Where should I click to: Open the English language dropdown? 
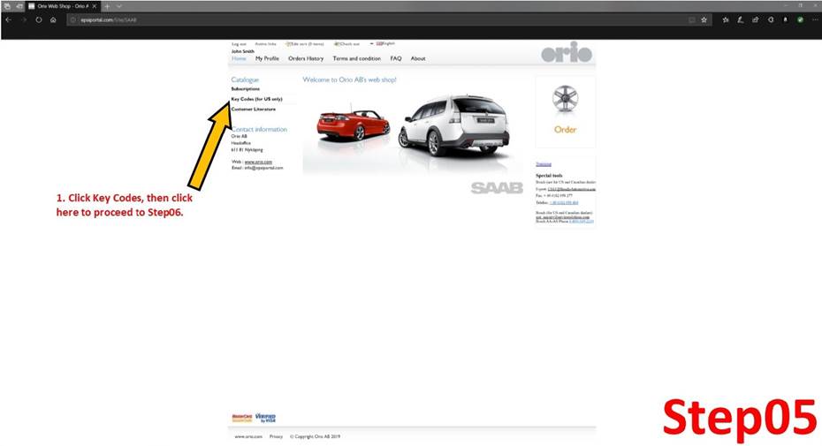tap(383, 43)
